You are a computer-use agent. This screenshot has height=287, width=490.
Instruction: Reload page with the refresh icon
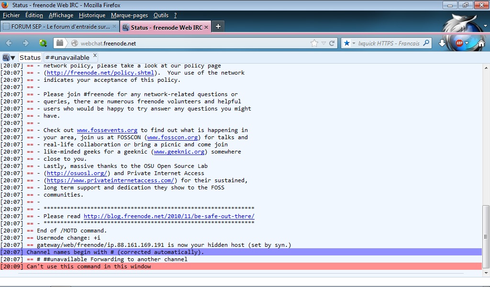click(332, 43)
